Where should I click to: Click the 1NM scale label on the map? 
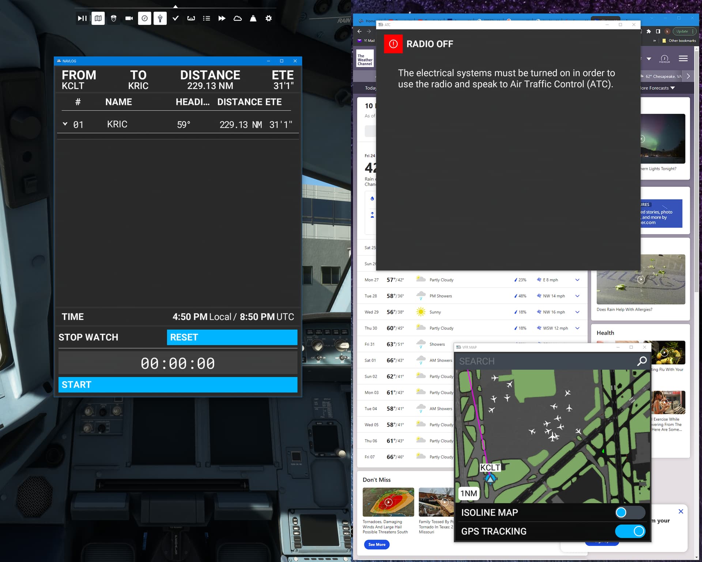coord(469,494)
